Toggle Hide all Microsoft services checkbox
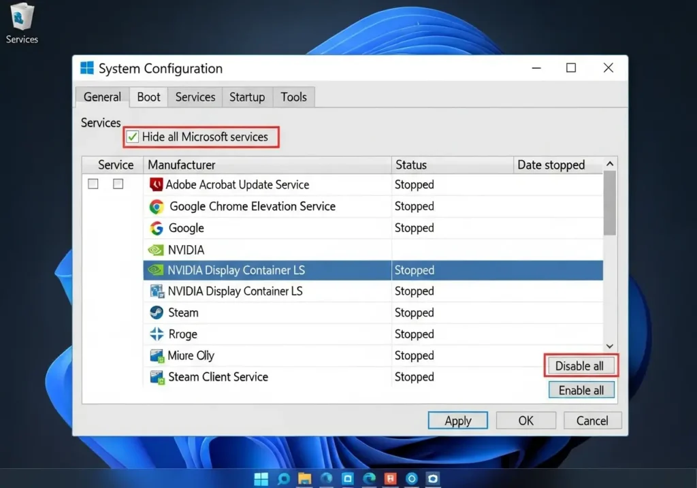The image size is (697, 488). tap(132, 137)
